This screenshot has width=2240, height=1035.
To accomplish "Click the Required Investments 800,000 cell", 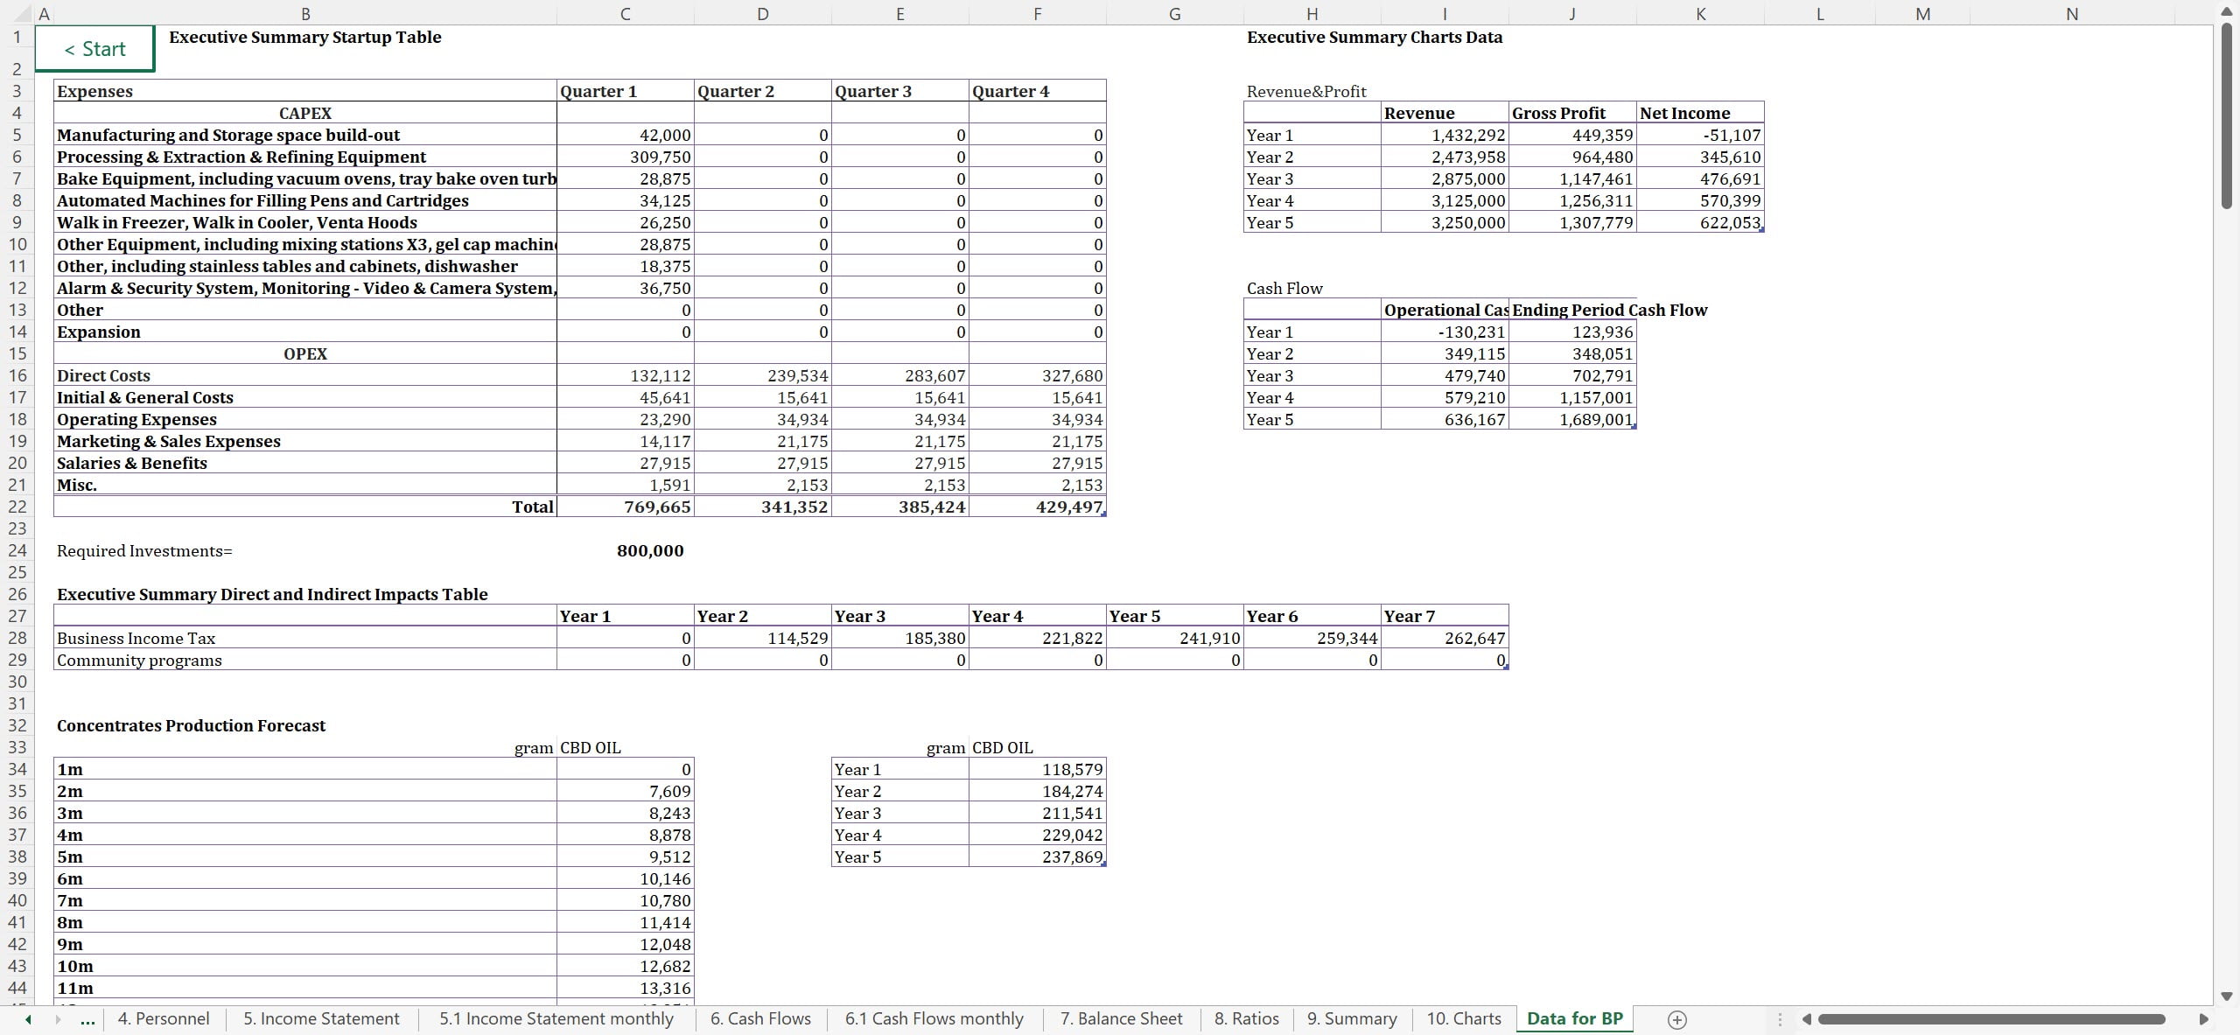I will tap(649, 550).
